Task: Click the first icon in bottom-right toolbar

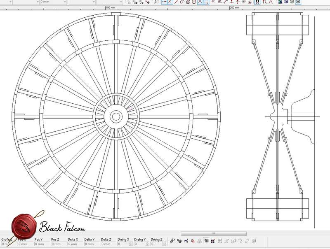Action: click(172, 241)
